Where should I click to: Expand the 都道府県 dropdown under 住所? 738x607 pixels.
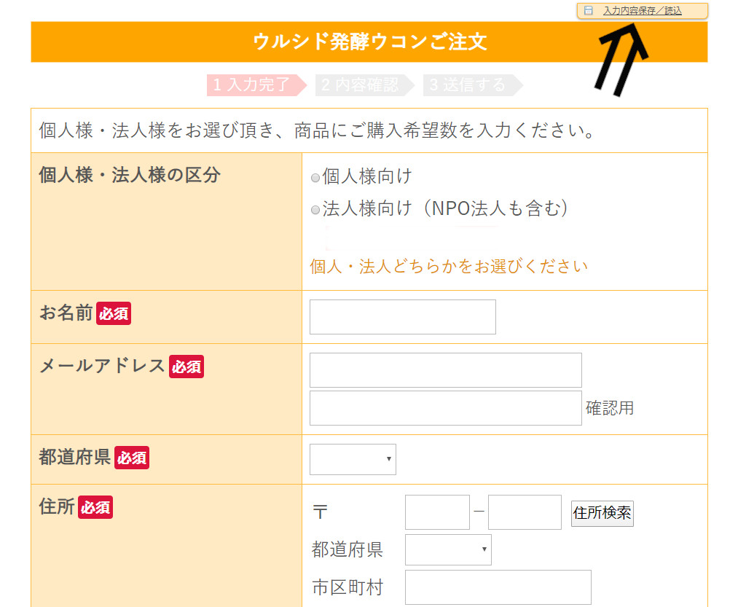coord(448,549)
